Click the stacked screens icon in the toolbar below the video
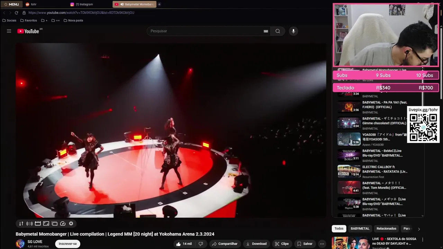 pos(54,223)
